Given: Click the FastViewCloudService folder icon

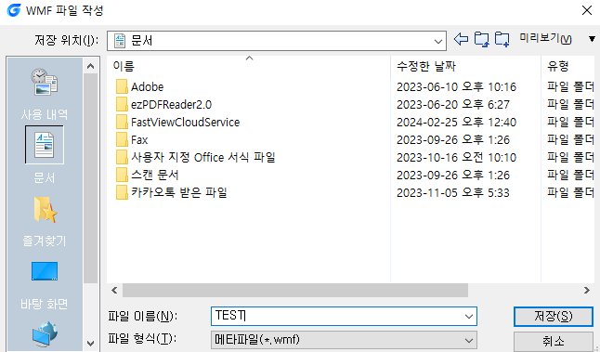Looking at the screenshot, I should pos(122,122).
